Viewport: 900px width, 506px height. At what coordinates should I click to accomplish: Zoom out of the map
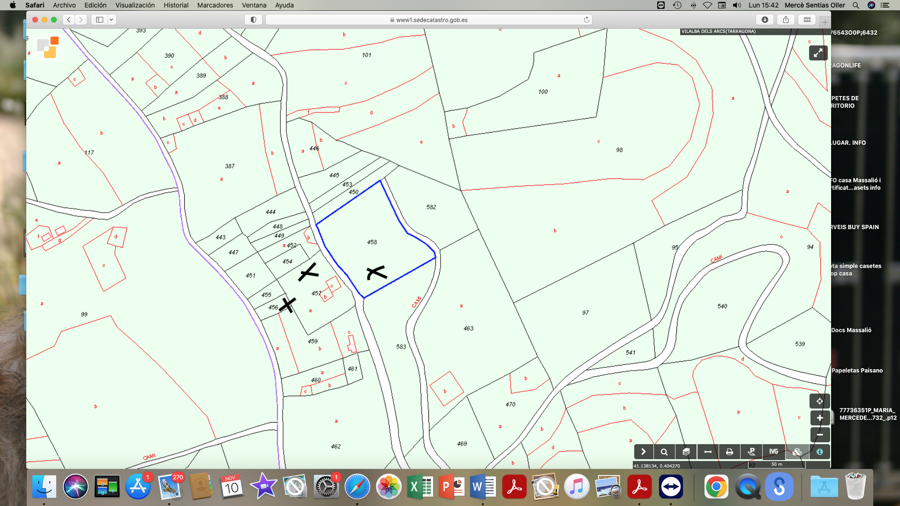coord(819,435)
